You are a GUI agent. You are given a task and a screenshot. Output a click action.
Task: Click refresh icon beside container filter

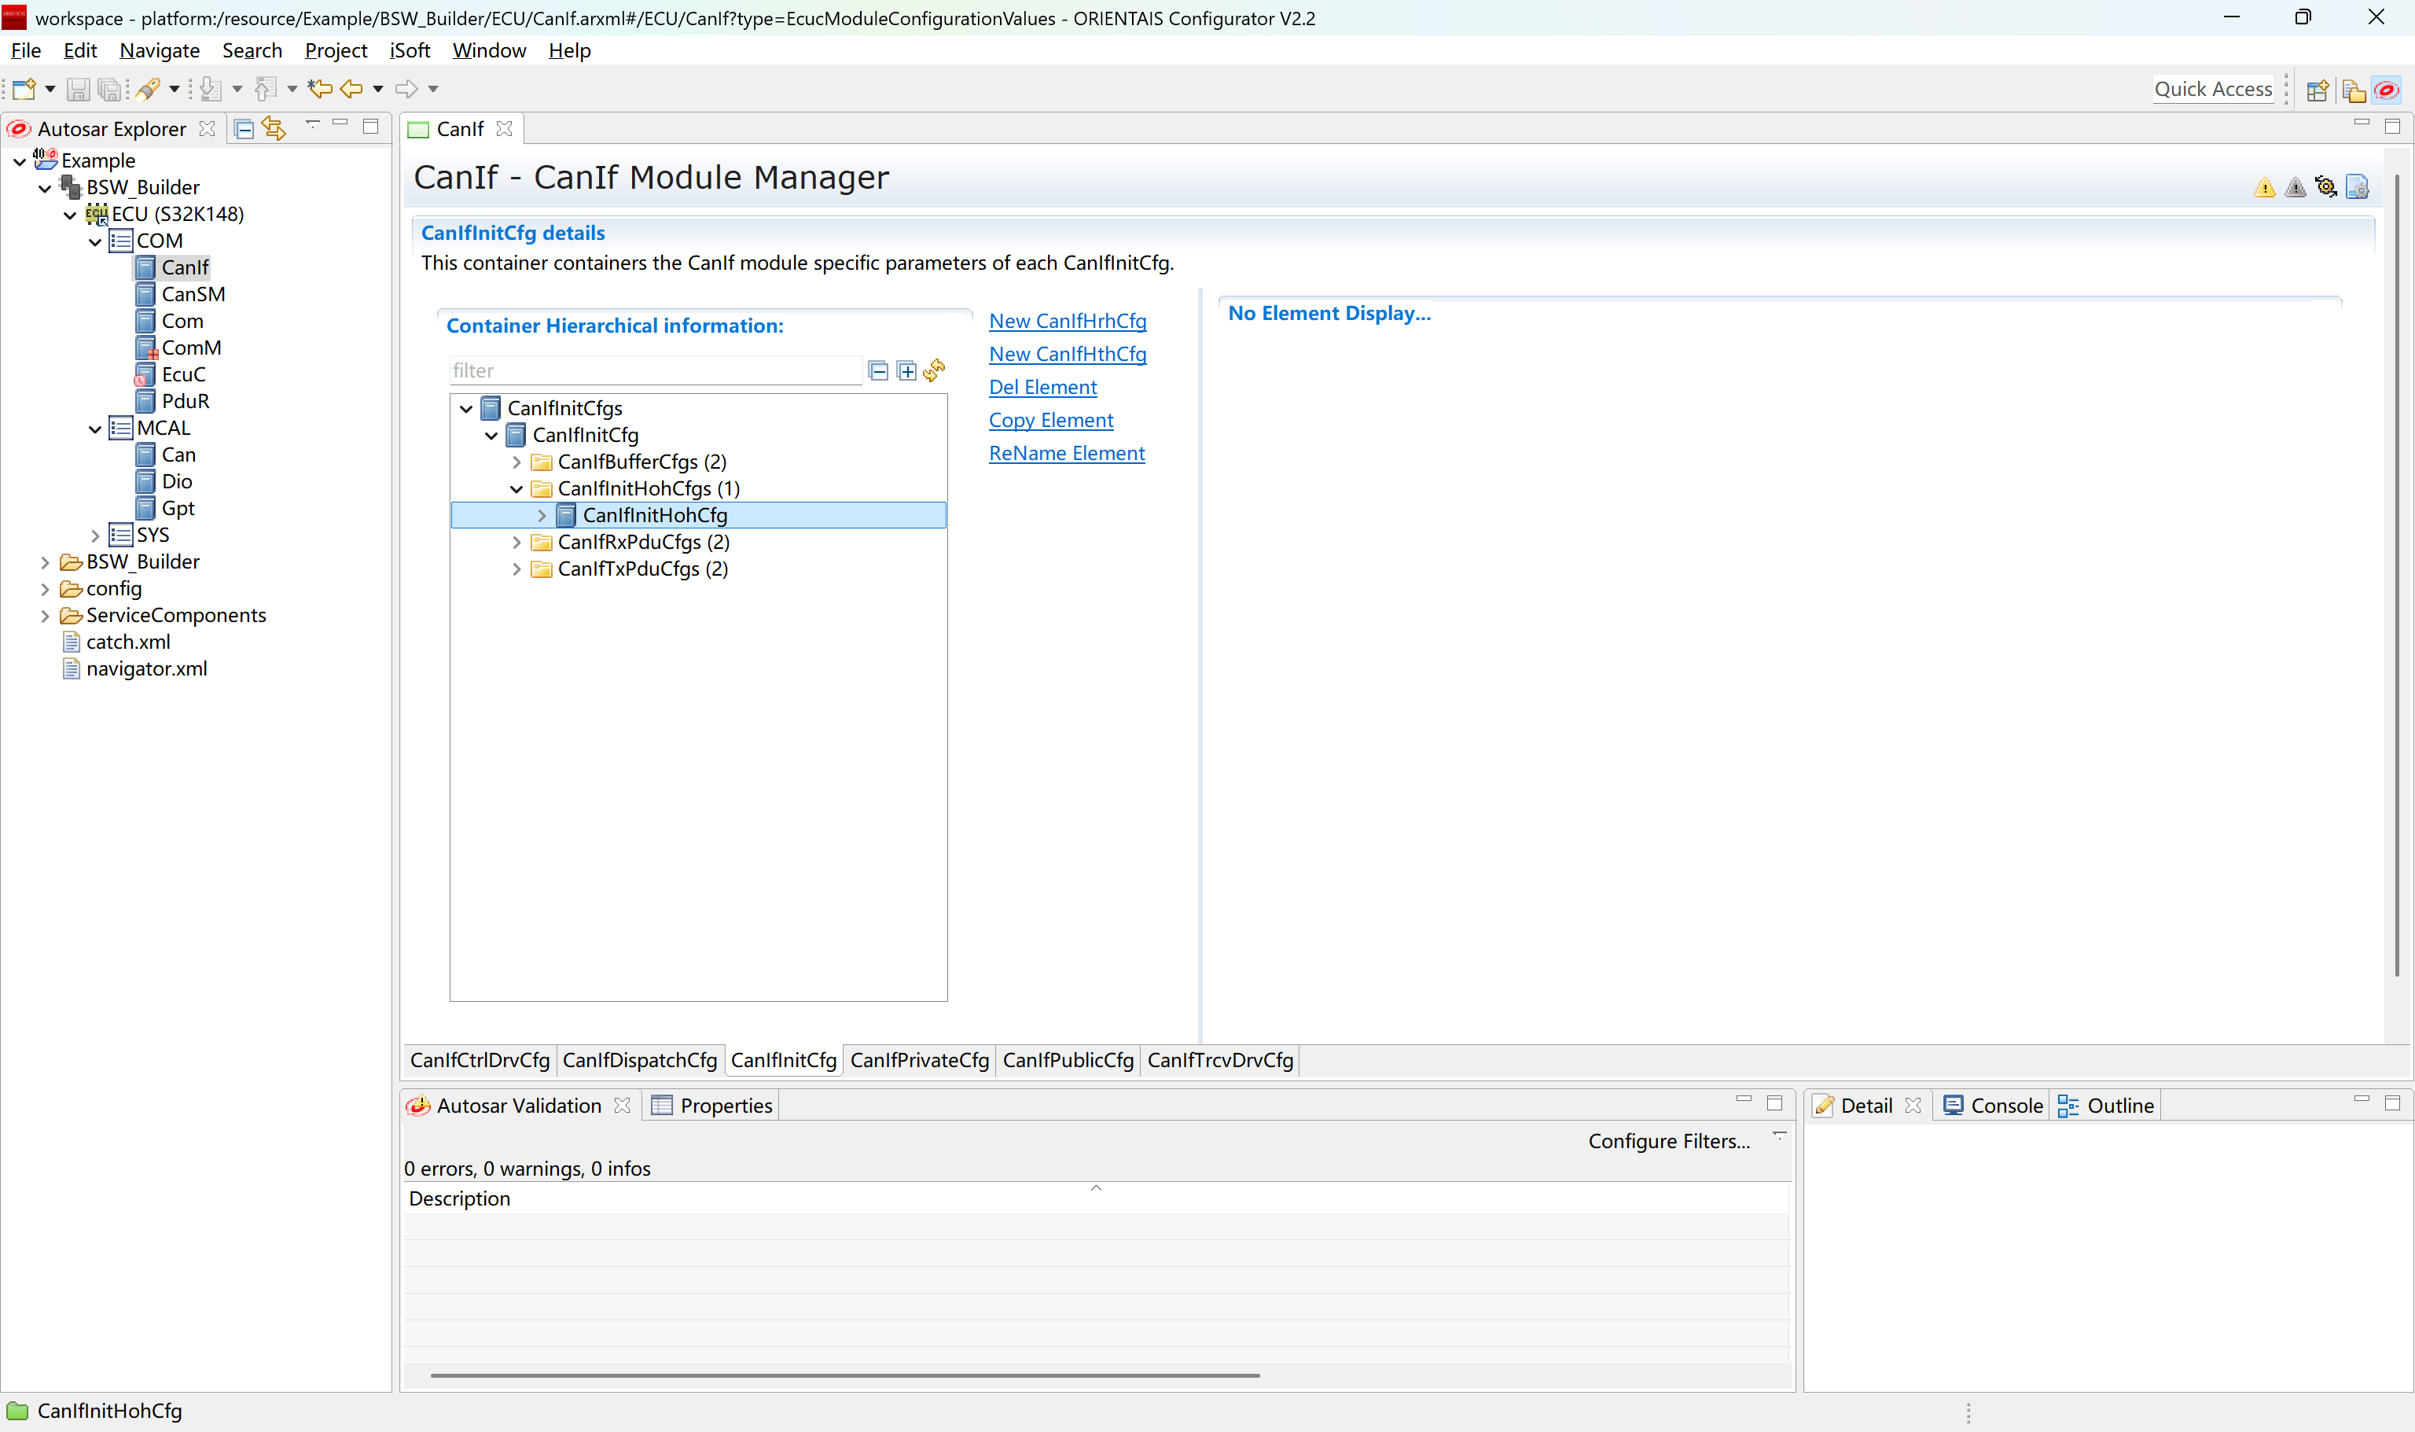(934, 370)
